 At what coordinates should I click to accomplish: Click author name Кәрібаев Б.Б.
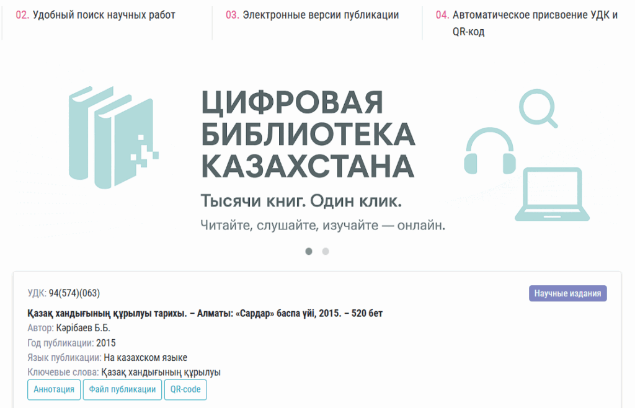pos(83,328)
